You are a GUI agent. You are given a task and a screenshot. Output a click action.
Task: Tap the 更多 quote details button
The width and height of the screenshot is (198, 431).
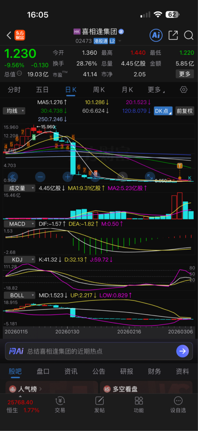pos(185,74)
